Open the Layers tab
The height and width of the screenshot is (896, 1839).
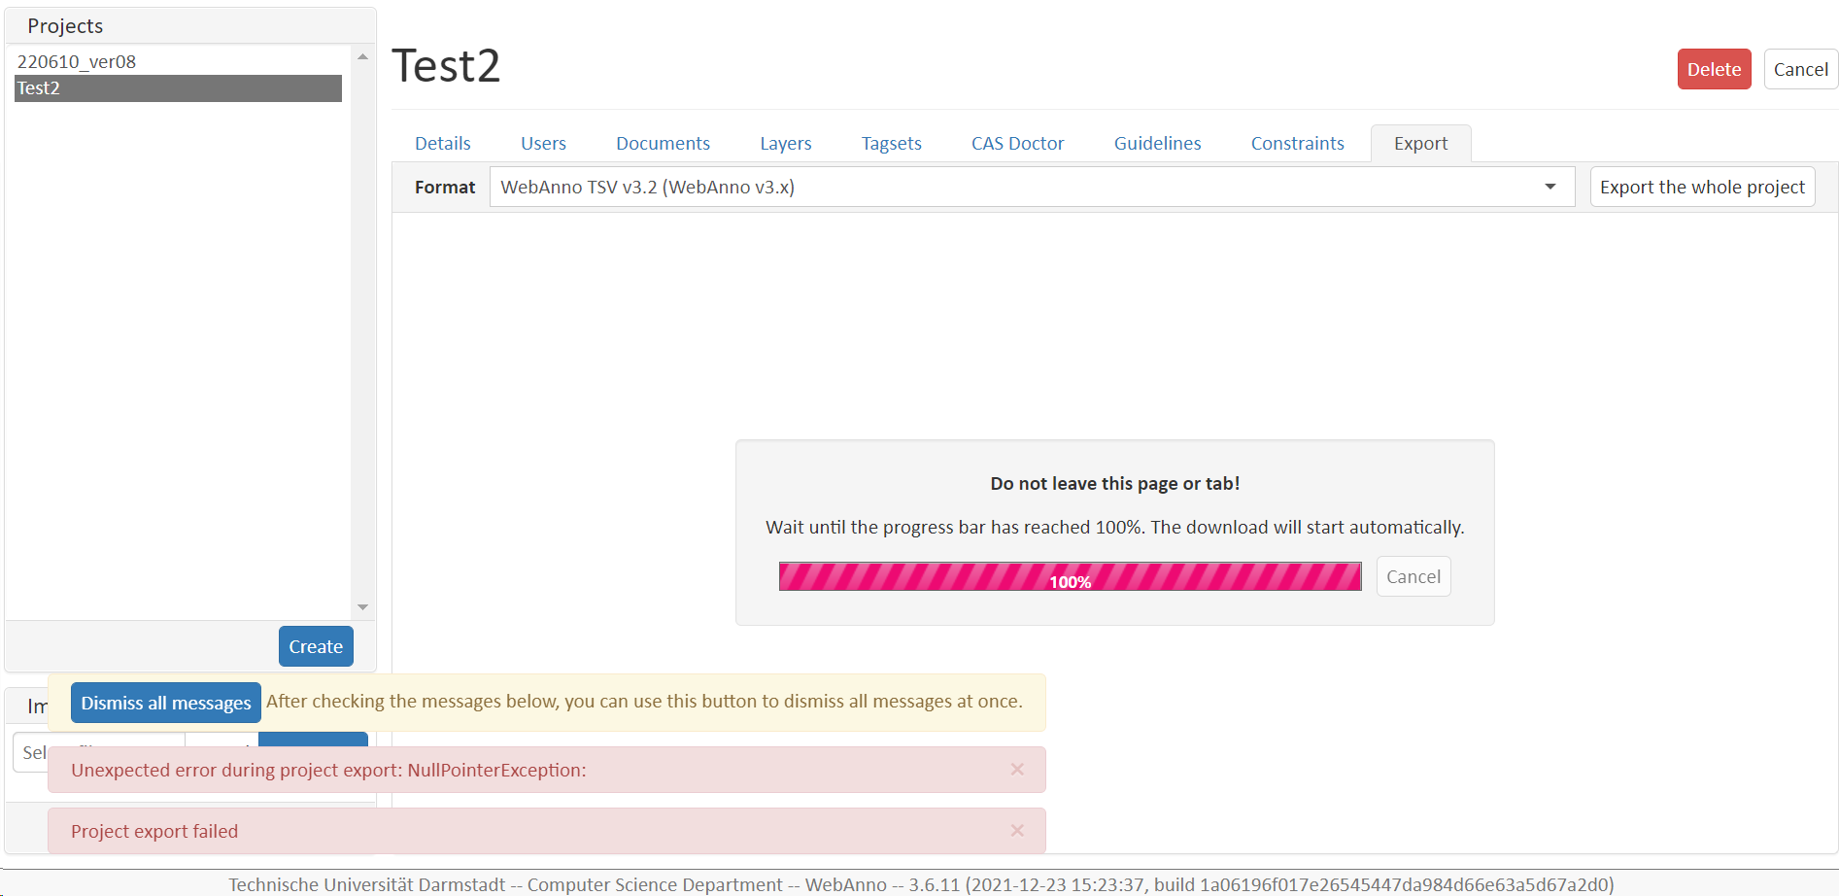(785, 143)
